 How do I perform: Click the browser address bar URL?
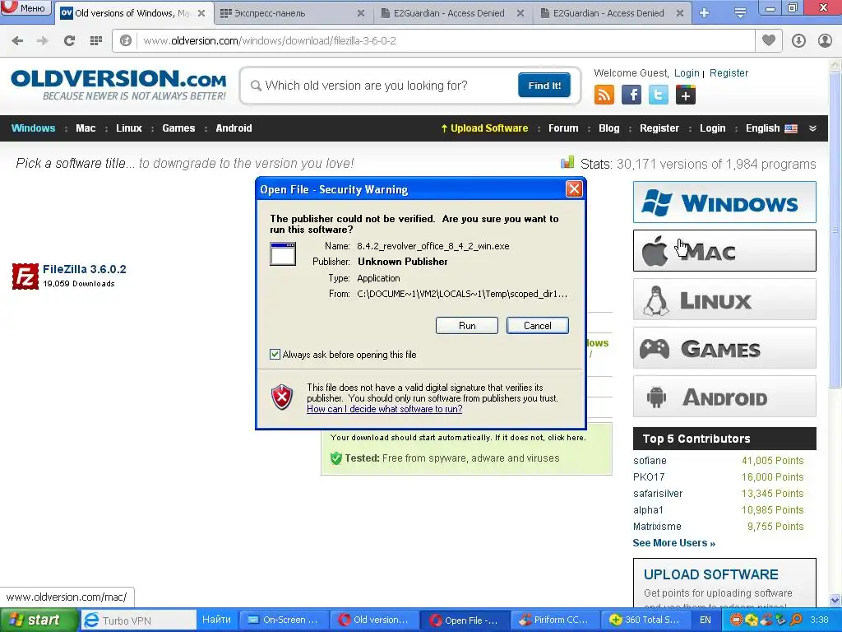[x=270, y=41]
